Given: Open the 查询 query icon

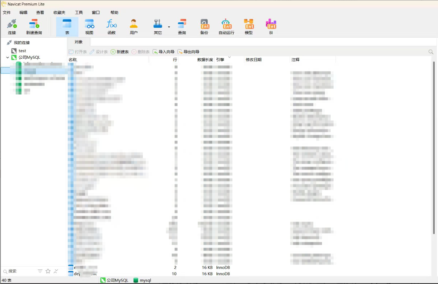Looking at the screenshot, I should [182, 26].
